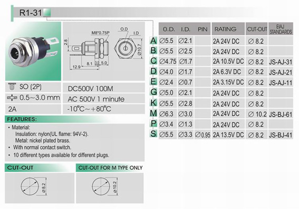Screen dimensions: 299x209
Task: Click the green square next to R1-31
Action: [47, 13]
